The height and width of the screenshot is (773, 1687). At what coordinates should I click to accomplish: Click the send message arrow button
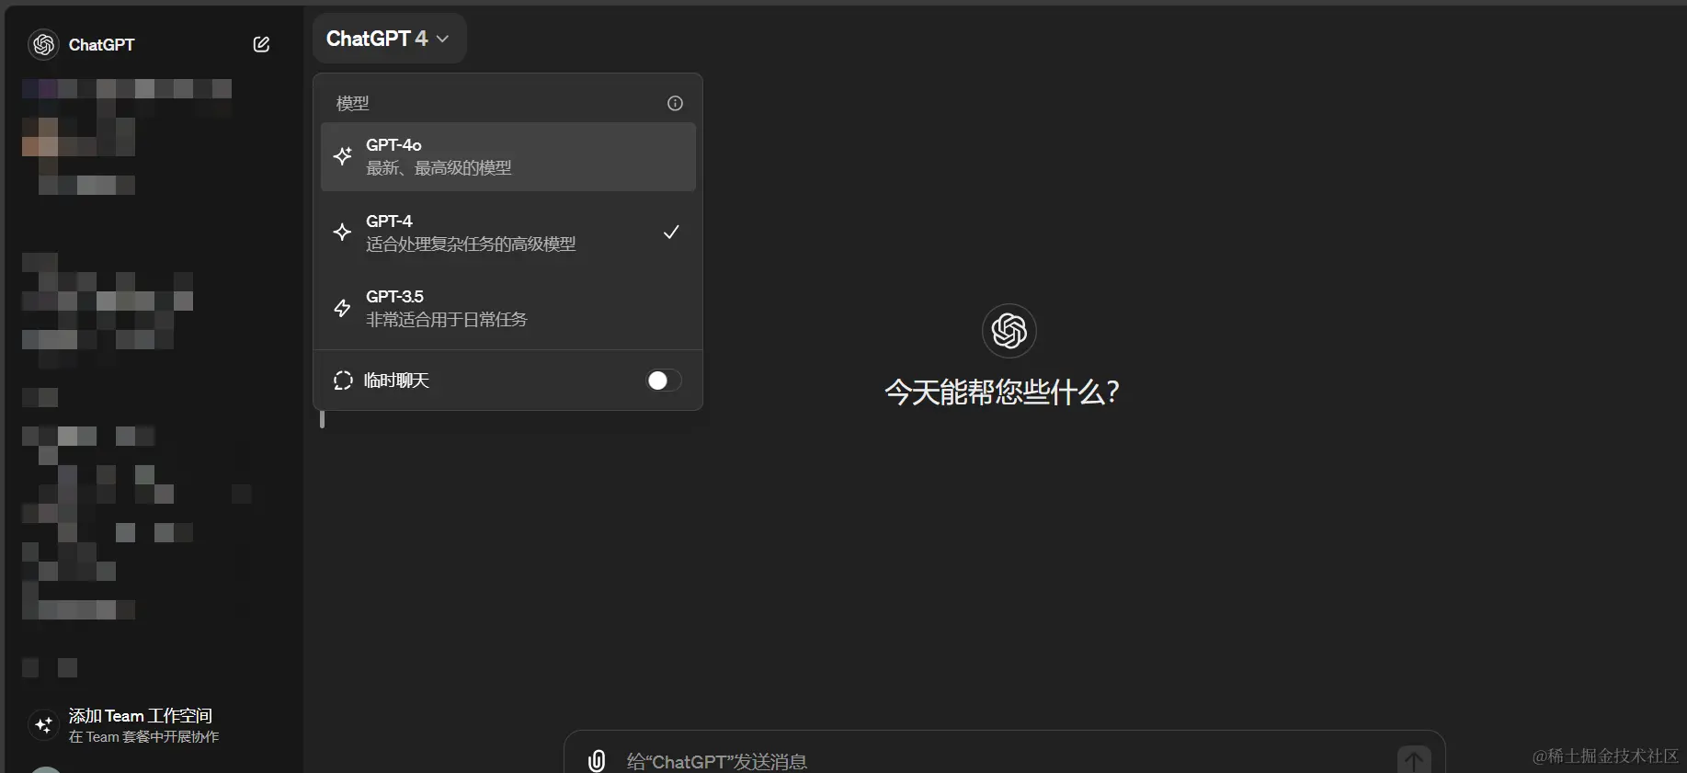[x=1414, y=759]
